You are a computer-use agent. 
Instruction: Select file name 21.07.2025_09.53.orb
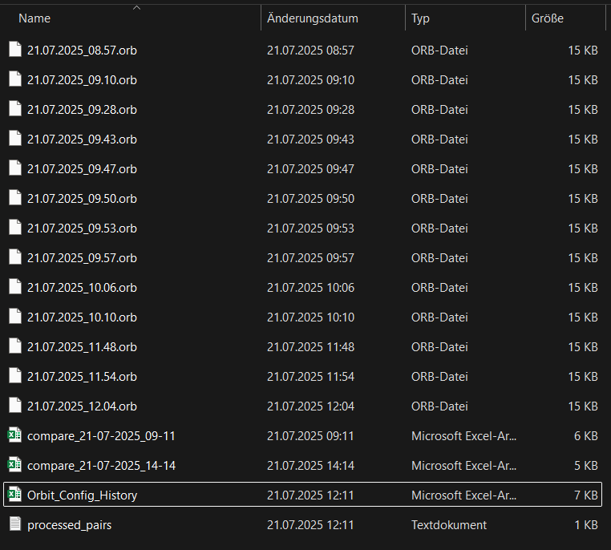(83, 228)
